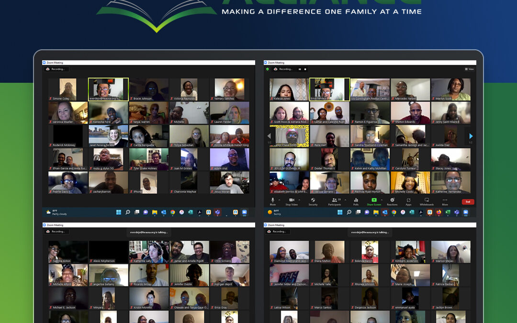This screenshot has width=517, height=323.
Task: Click the green Share Screen icon
Action: [374, 200]
